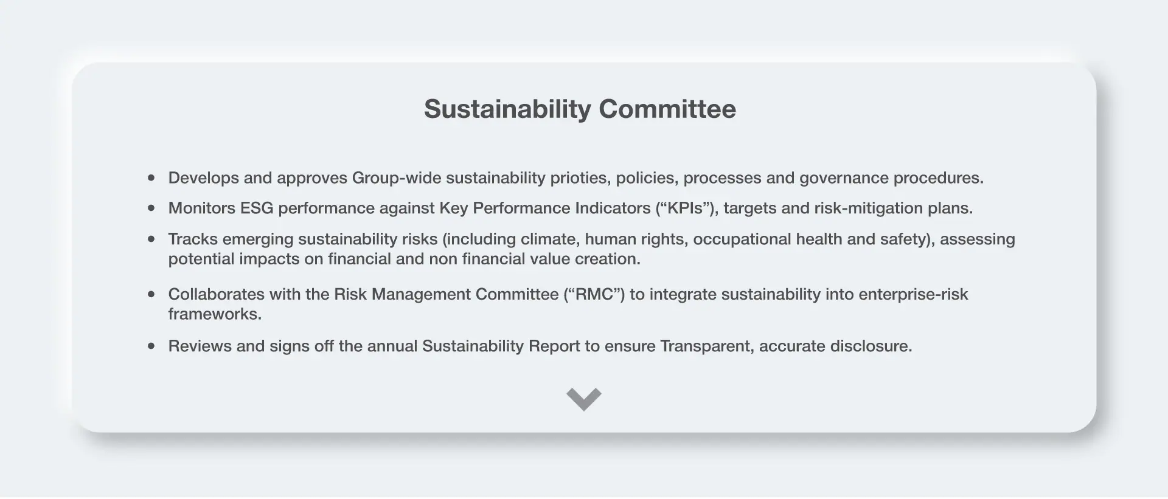Click the bullet dot before "Monitors ESG"
This screenshot has width=1168, height=499.
[x=151, y=208]
